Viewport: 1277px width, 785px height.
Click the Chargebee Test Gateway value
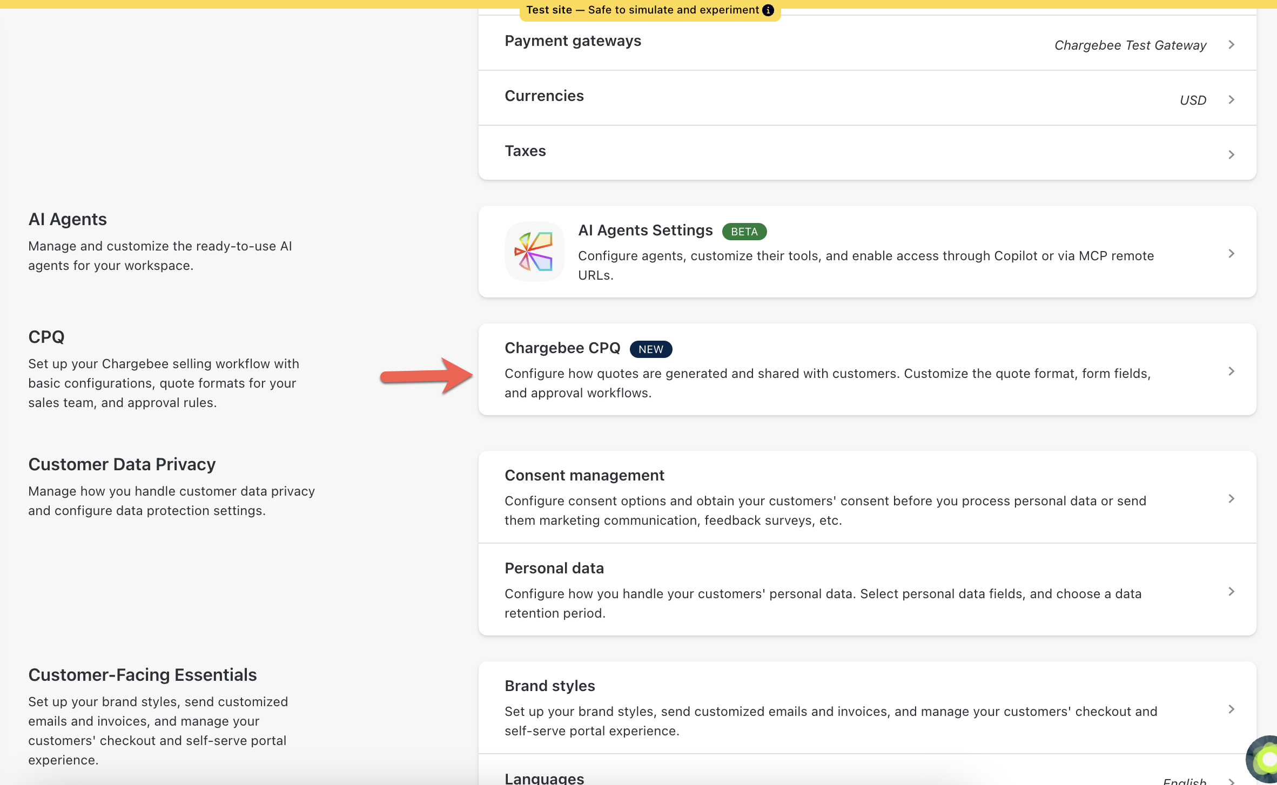click(x=1130, y=45)
